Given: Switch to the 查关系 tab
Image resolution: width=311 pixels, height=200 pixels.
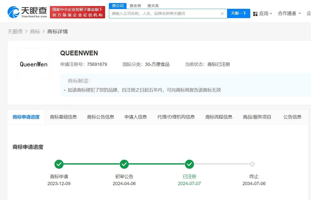Looking at the screenshot, I should [x=153, y=6].
